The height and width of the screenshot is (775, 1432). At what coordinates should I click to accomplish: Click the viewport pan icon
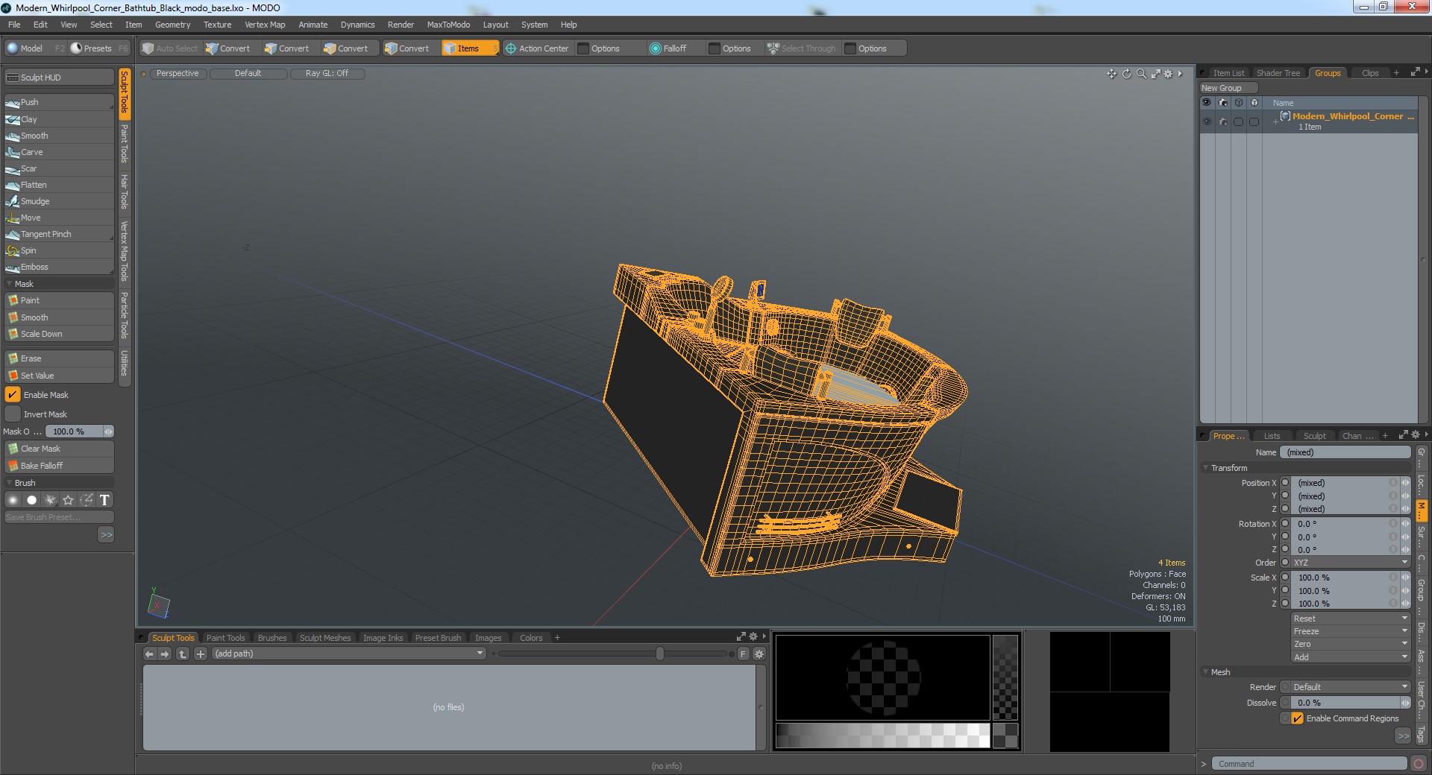[1111, 74]
